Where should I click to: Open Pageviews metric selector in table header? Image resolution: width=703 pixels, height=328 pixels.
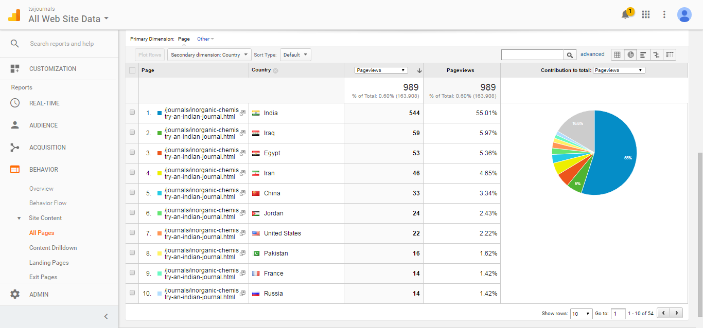(x=381, y=70)
